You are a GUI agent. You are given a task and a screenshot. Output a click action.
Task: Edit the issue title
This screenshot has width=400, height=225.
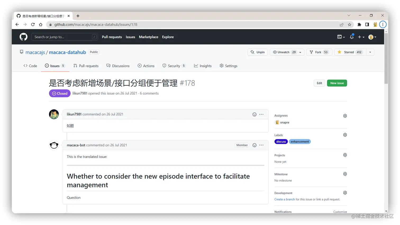[x=319, y=83]
